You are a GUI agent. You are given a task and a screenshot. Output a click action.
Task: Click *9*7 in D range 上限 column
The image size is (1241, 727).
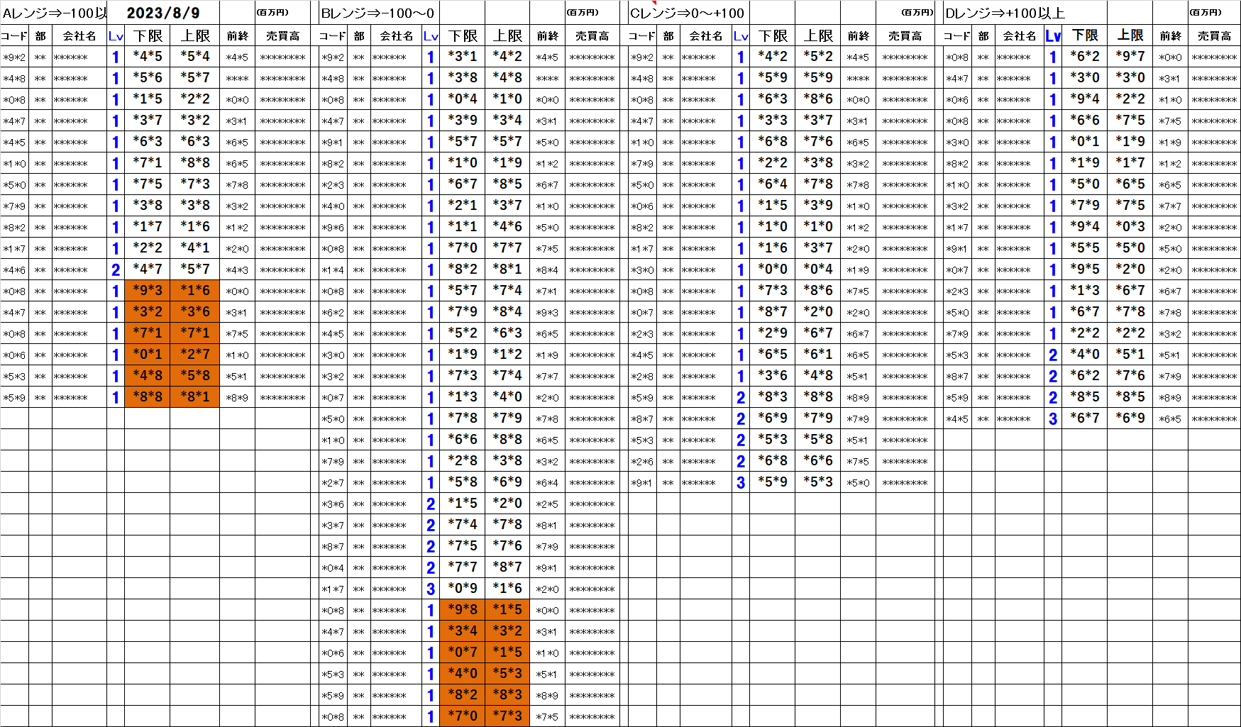(1130, 57)
